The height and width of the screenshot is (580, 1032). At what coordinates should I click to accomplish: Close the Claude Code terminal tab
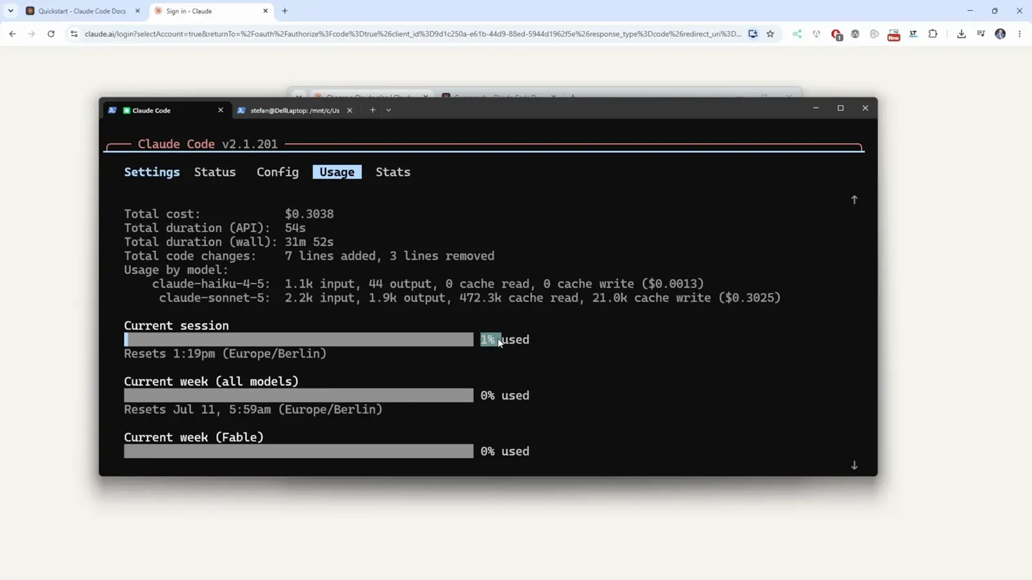(x=221, y=110)
